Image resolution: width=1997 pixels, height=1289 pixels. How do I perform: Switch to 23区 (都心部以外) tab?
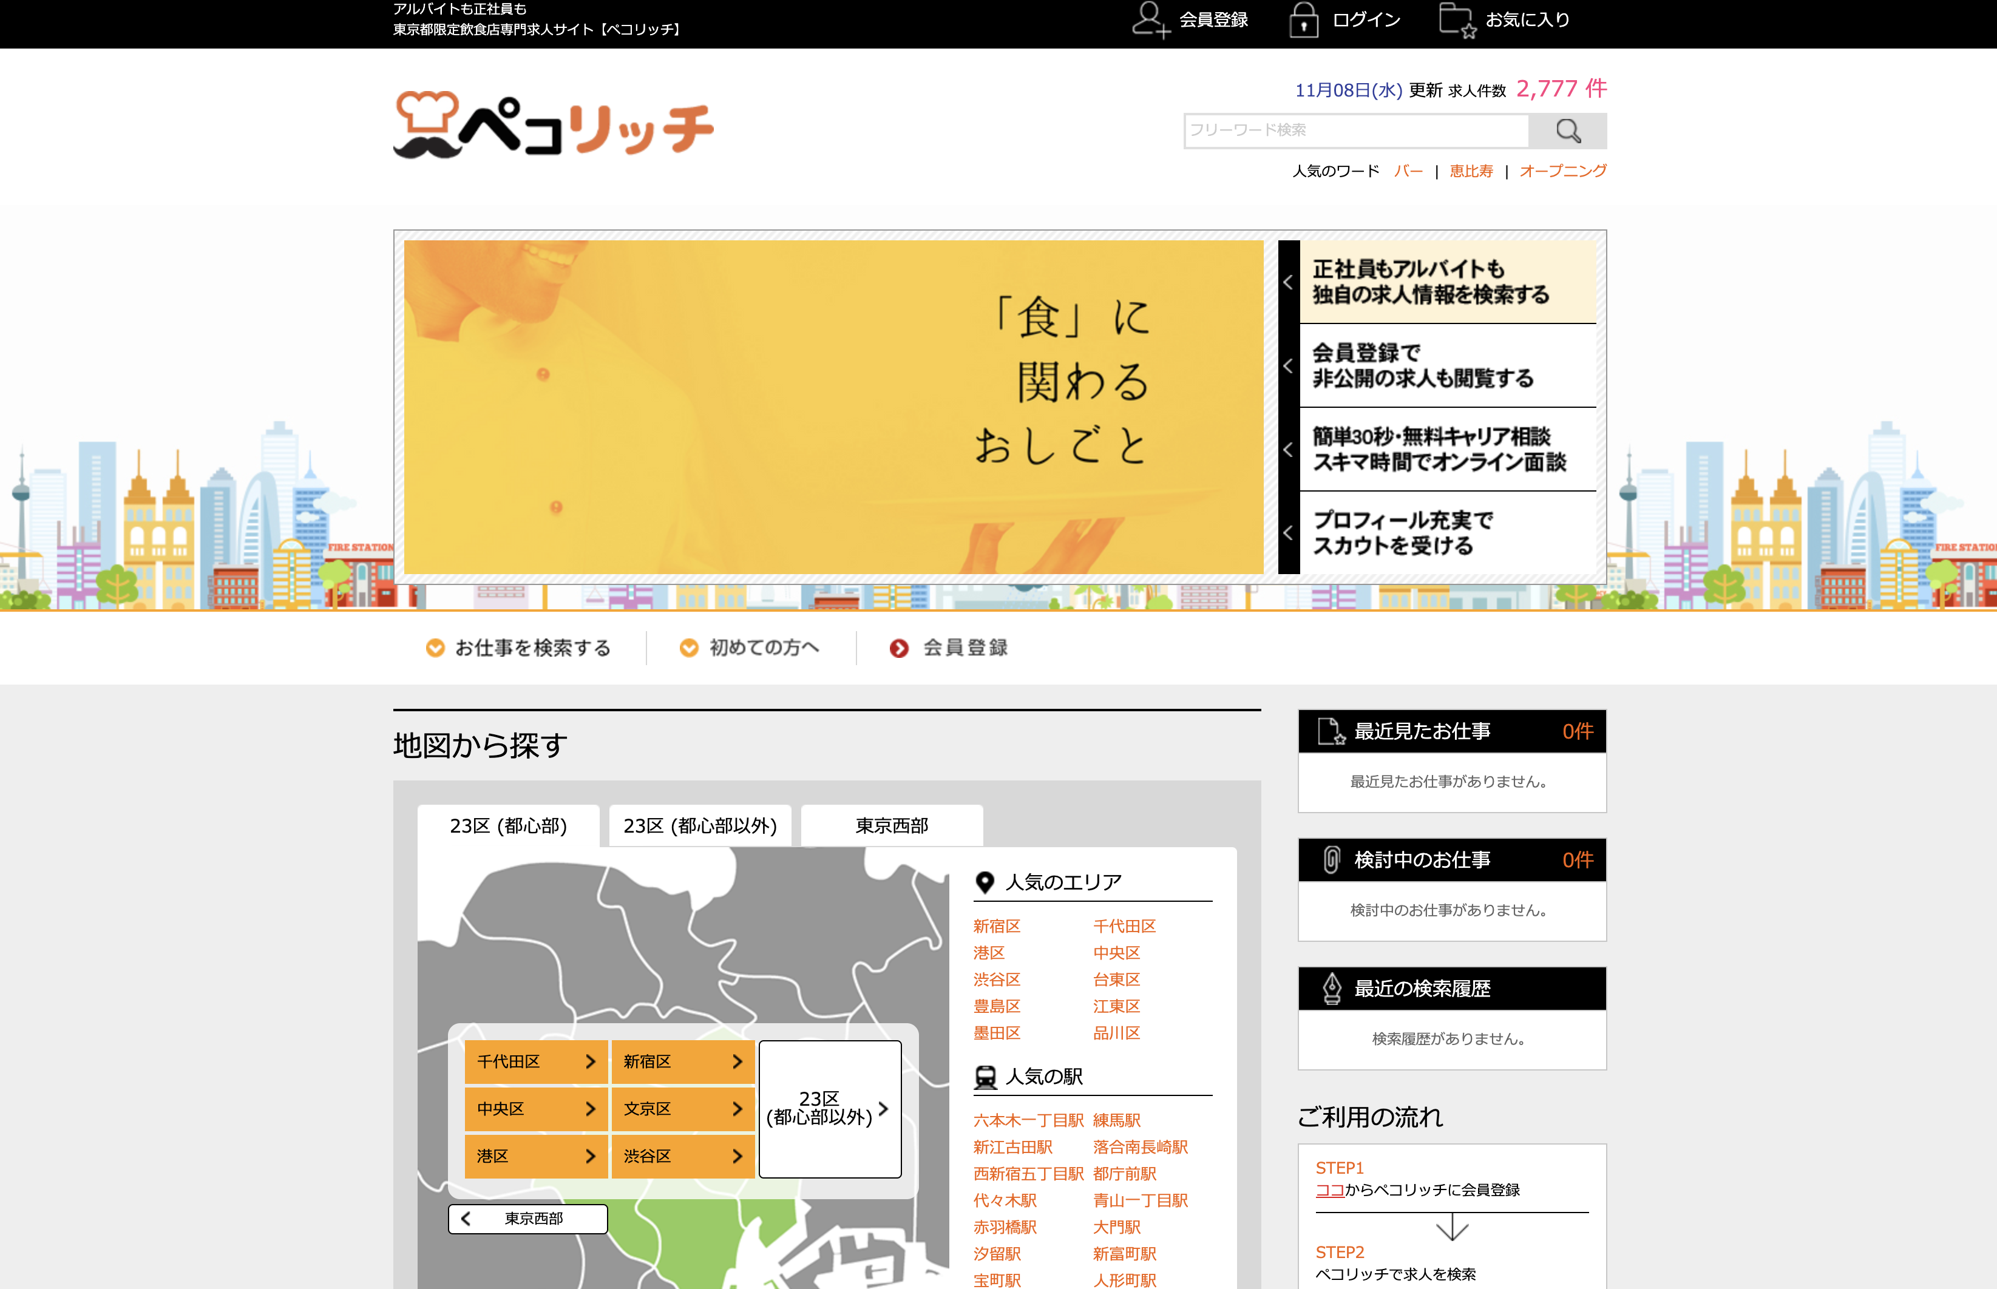[700, 826]
